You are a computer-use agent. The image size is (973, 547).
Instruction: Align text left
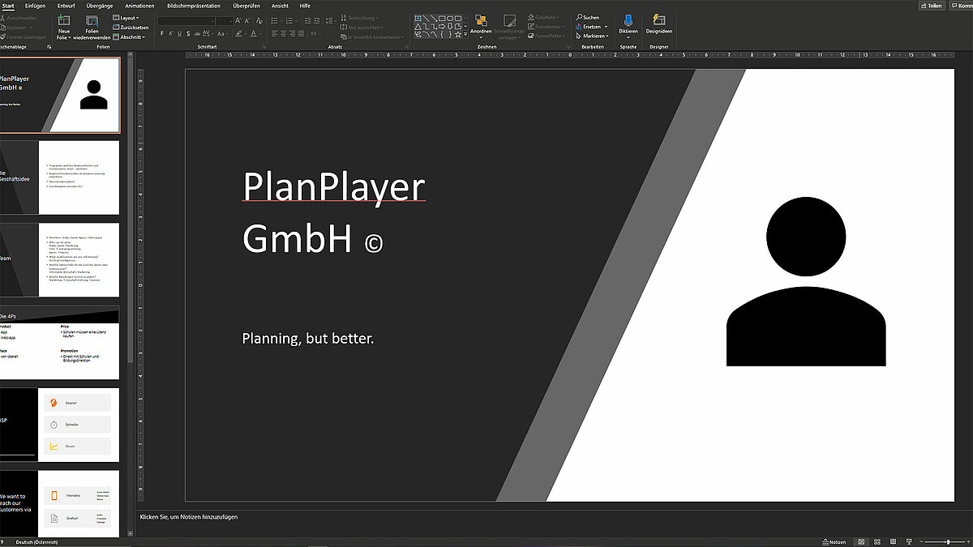point(274,33)
